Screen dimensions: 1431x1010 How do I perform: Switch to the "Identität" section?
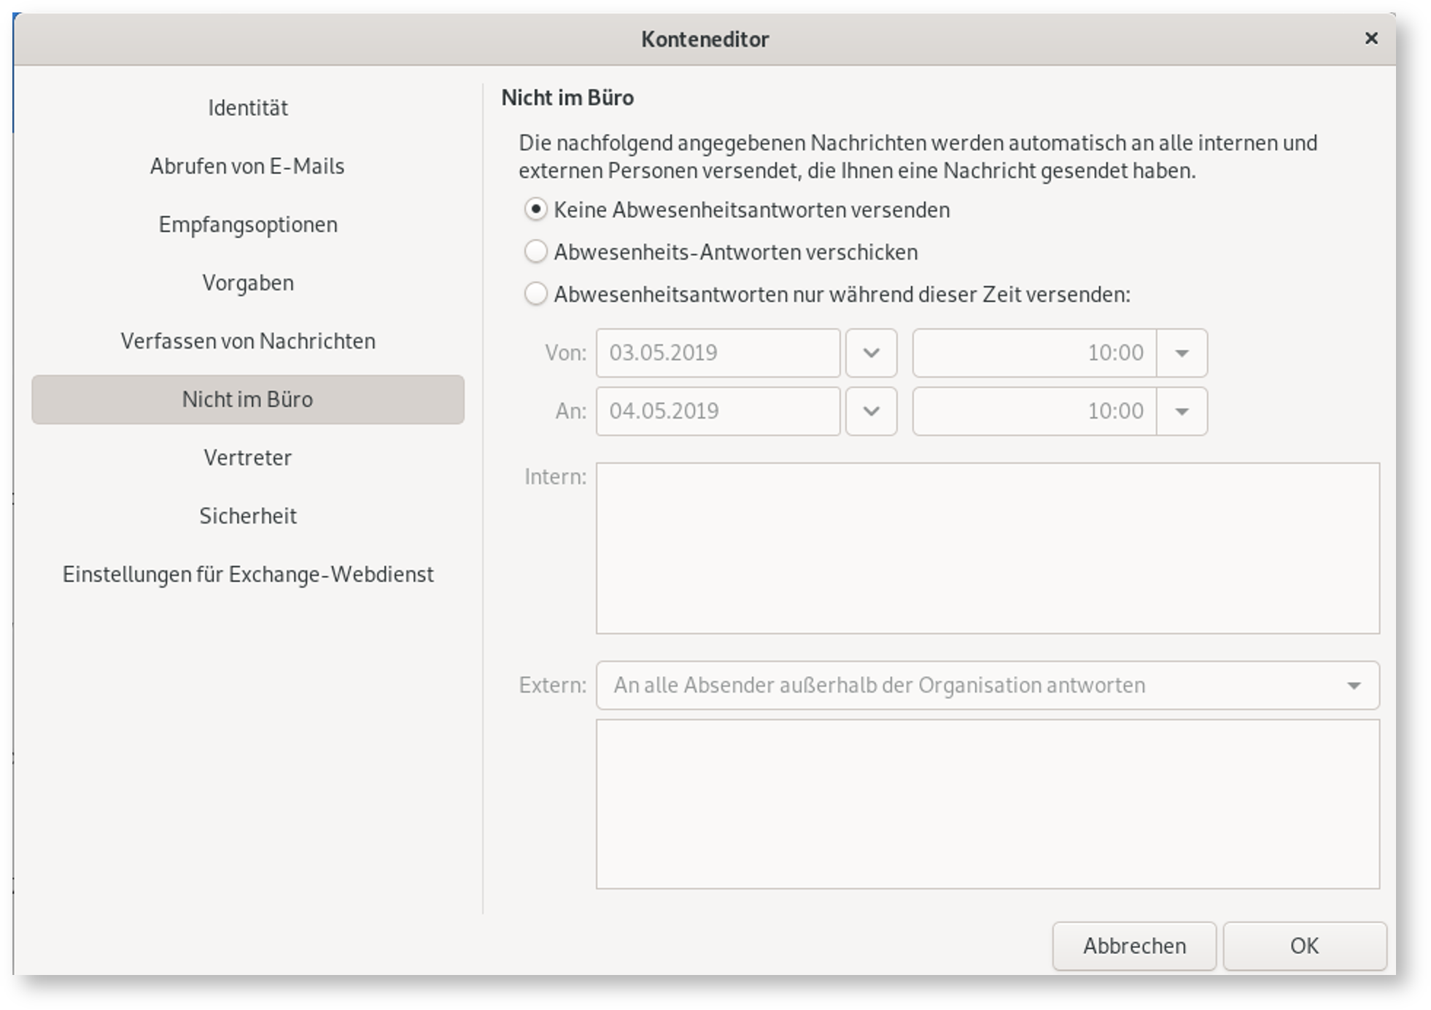pos(247,107)
